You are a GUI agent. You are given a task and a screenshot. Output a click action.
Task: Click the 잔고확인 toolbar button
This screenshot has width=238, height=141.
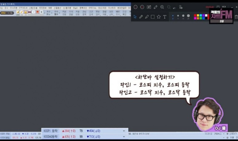(124, 13)
